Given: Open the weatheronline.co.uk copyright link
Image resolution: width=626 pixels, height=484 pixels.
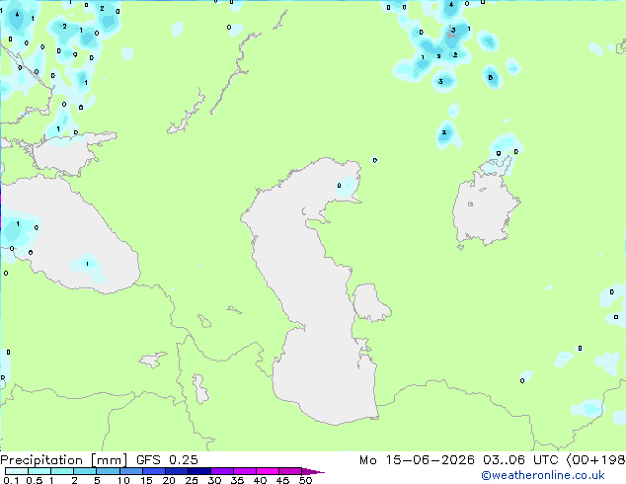Looking at the screenshot, I should 543,475.
